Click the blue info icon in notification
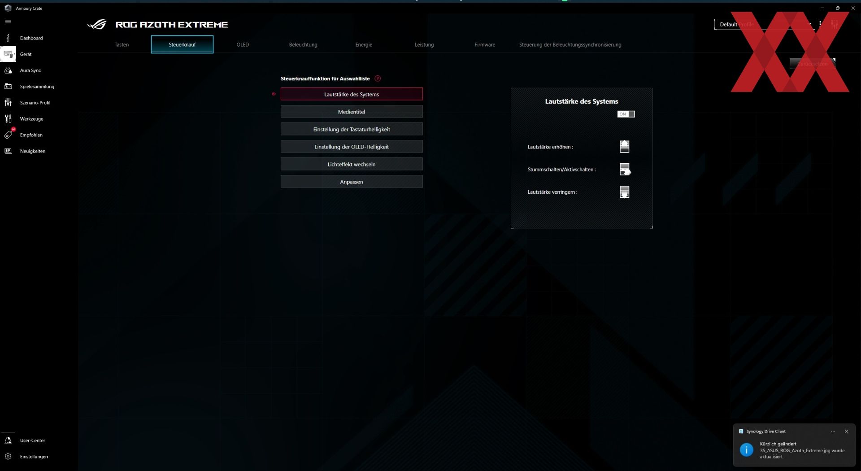861x471 pixels. [746, 449]
